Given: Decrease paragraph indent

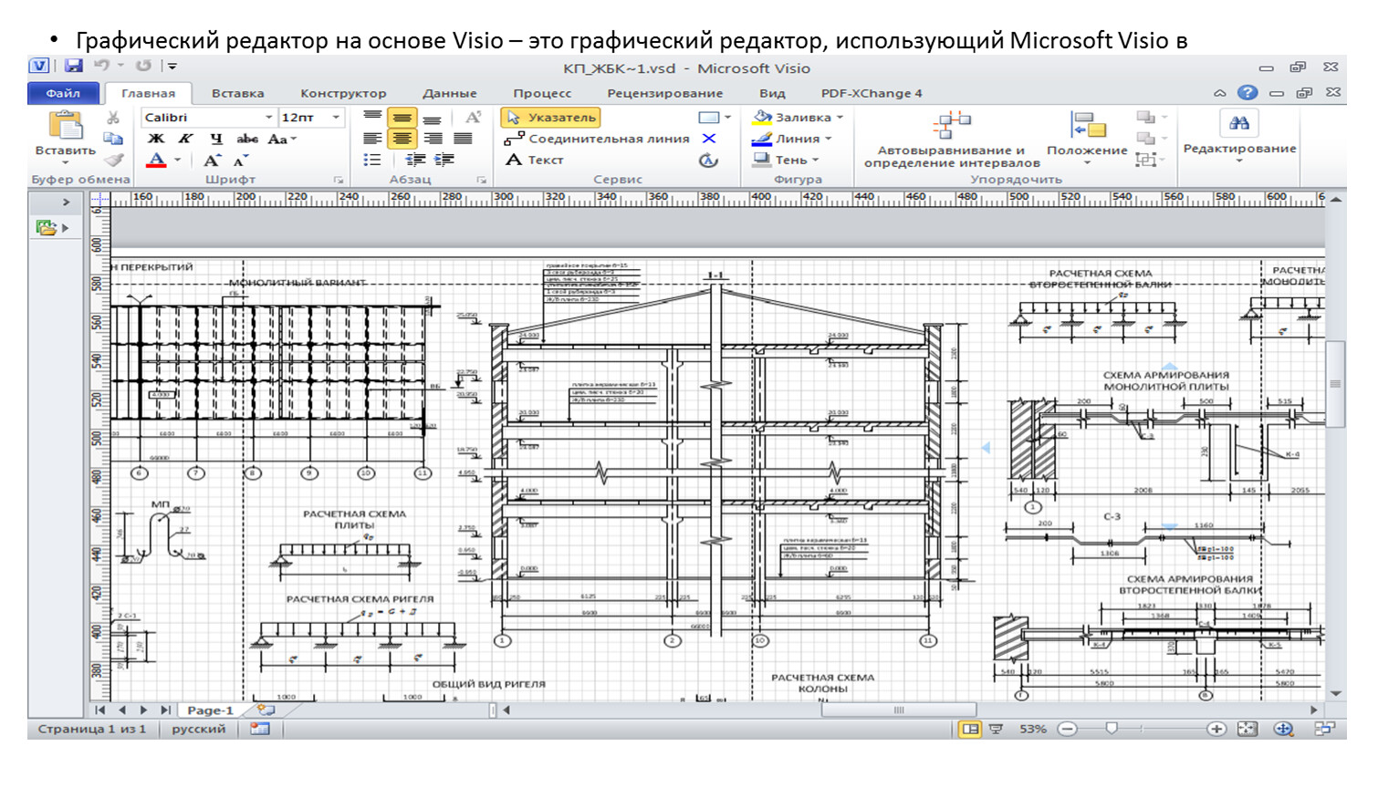Looking at the screenshot, I should 415,160.
